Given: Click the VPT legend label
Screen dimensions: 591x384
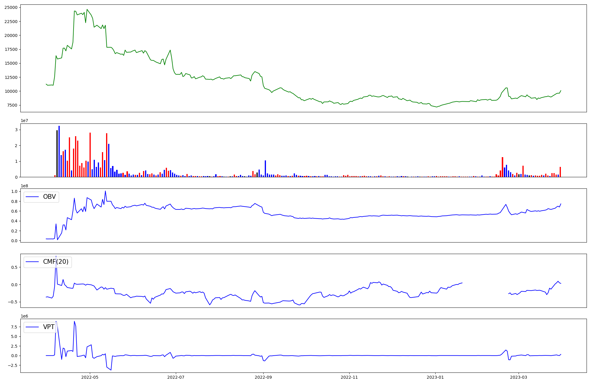Looking at the screenshot, I should click(x=49, y=327).
